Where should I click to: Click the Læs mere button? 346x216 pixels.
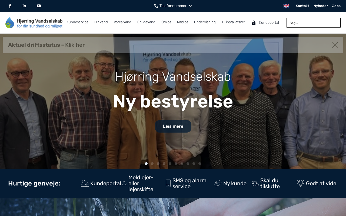[x=173, y=126]
